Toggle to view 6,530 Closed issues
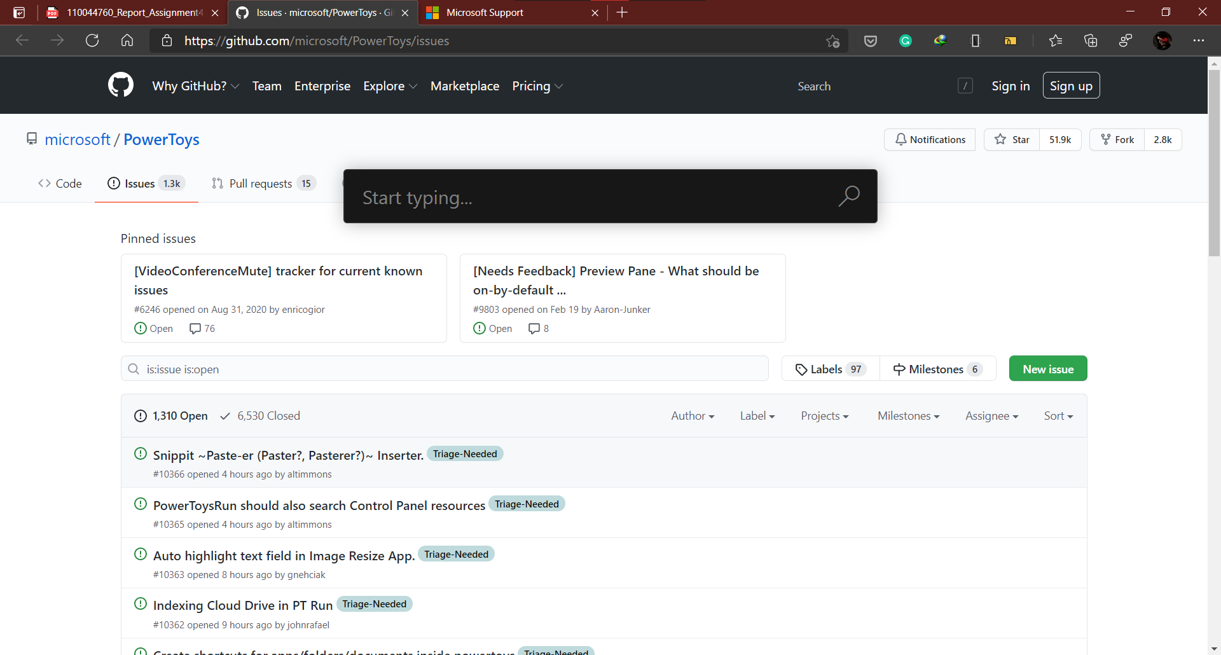The height and width of the screenshot is (655, 1221). click(x=268, y=415)
